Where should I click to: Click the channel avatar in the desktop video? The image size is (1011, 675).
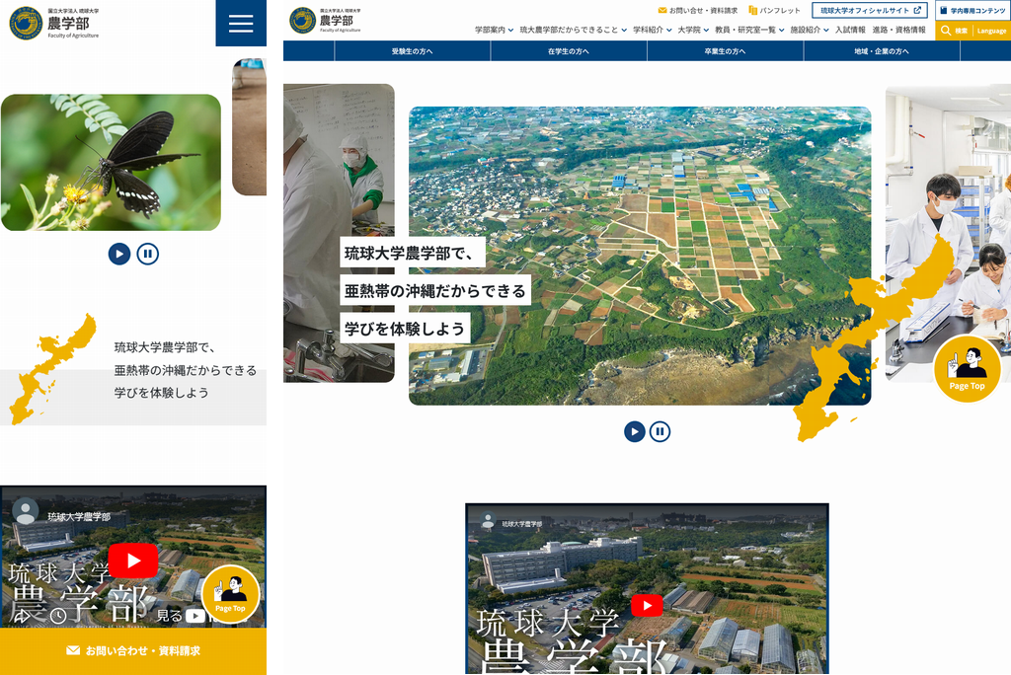point(488,520)
